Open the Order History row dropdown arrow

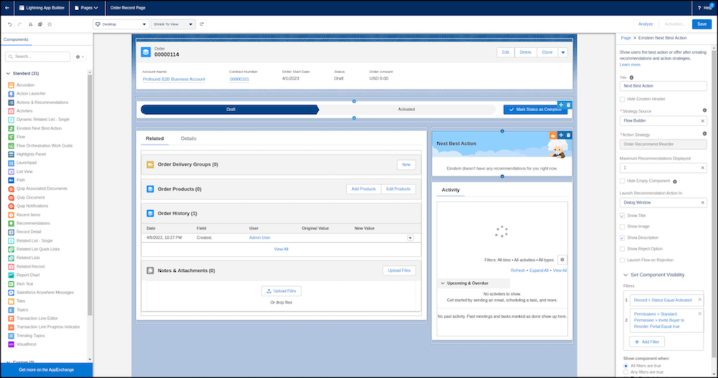[410, 238]
